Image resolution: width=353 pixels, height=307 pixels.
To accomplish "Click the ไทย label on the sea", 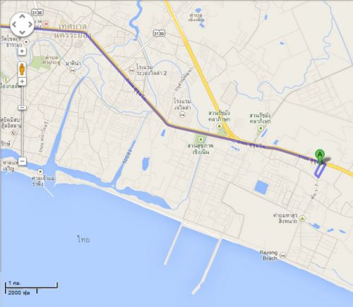I will coord(83,239).
